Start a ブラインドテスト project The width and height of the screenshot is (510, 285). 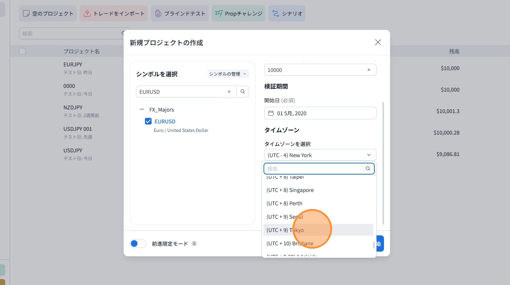[x=180, y=13]
